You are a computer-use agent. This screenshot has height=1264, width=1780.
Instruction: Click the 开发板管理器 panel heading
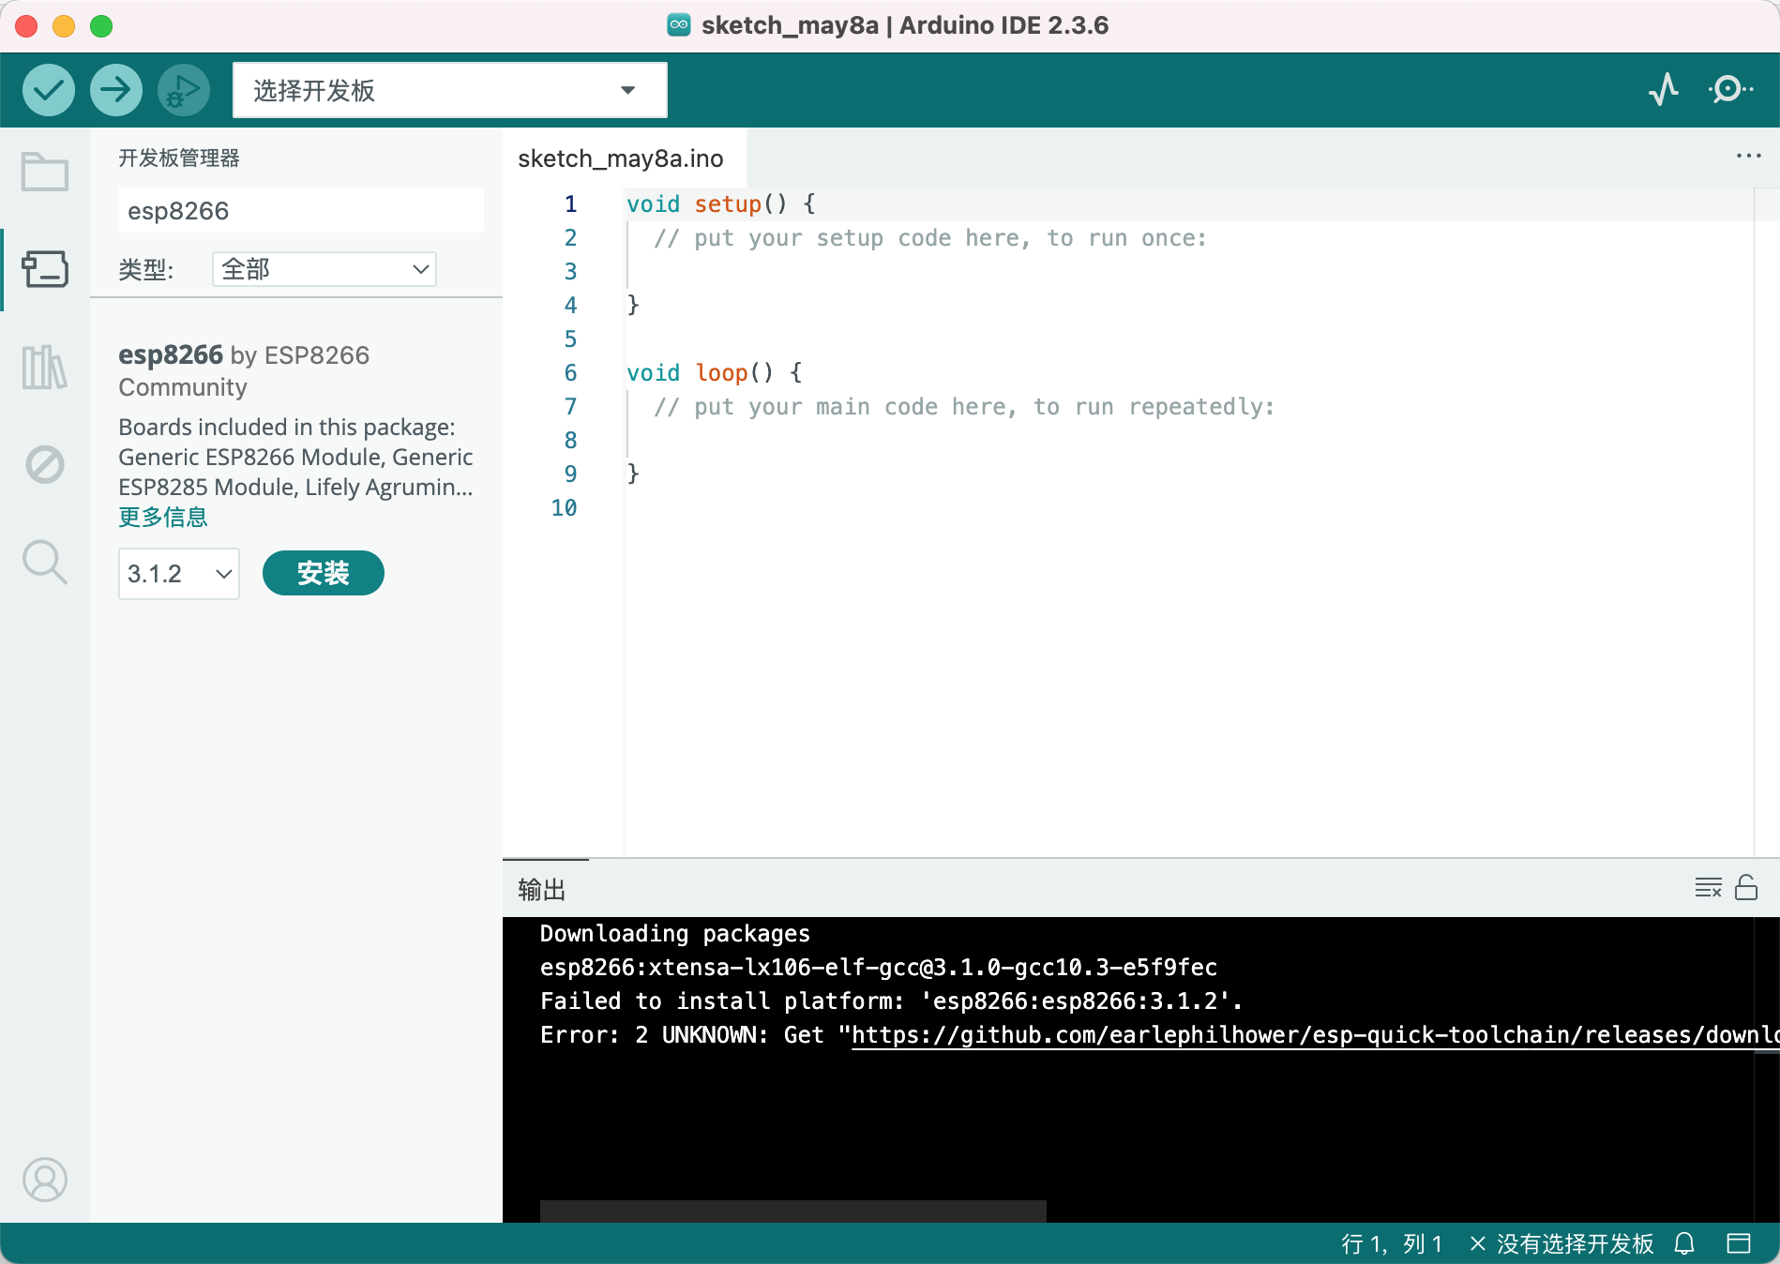point(179,158)
